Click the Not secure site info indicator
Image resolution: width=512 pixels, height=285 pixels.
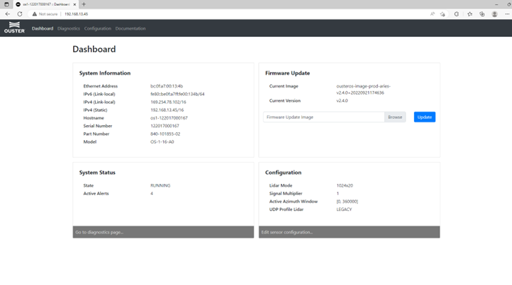(46, 13)
